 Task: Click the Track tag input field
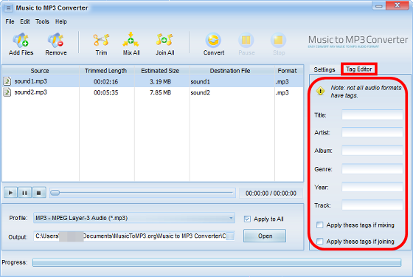[372, 205]
